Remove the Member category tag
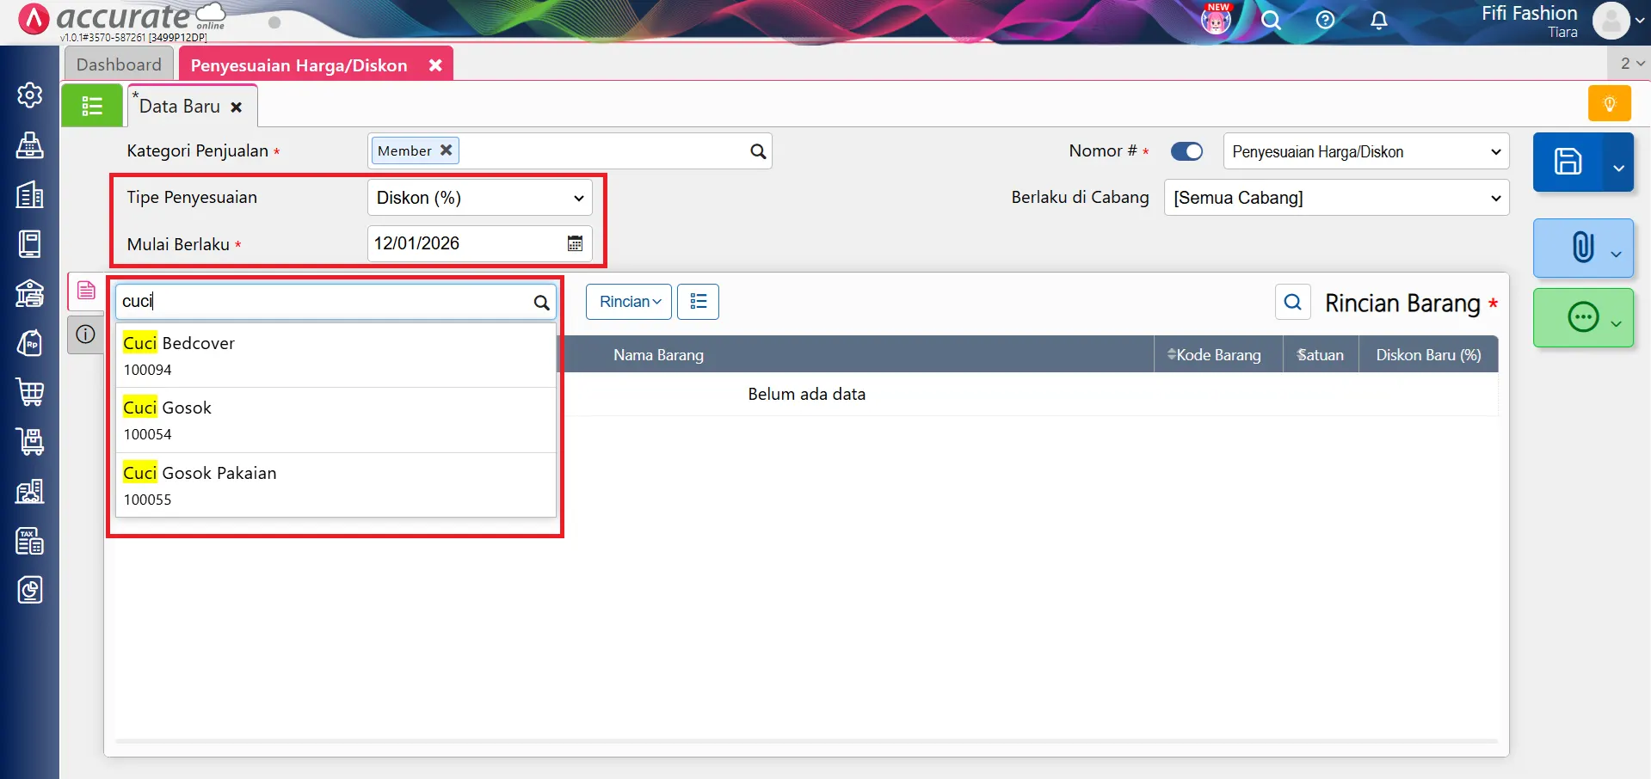Viewport: 1651px width, 779px height. (x=446, y=150)
